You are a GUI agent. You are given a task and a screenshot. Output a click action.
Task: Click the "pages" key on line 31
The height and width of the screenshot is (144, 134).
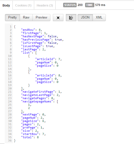pos(27,124)
